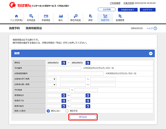This screenshot has height=129, width=166.
Task: Open calendar for 受渡終了日 start date
Action: 64,101
